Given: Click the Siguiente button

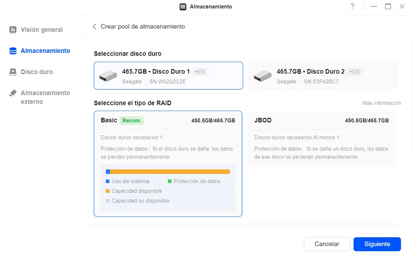Looking at the screenshot, I should pos(377,244).
